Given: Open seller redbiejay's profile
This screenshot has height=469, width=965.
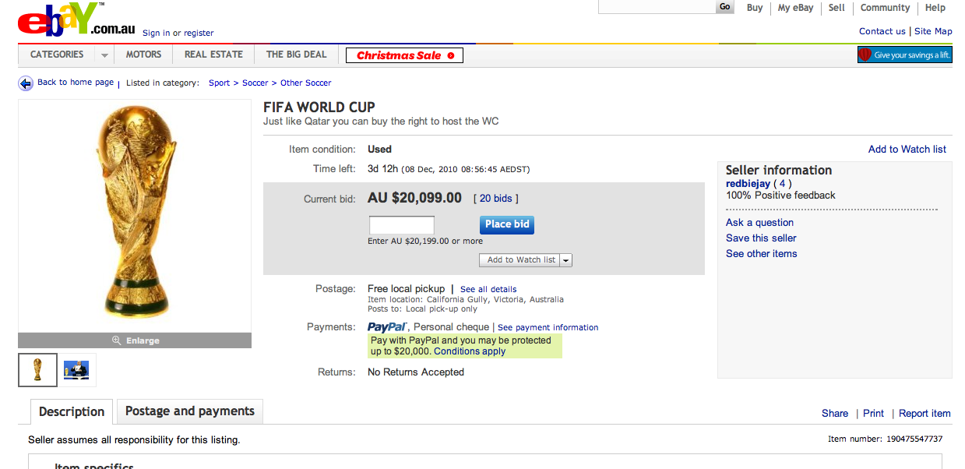Looking at the screenshot, I should click(x=748, y=184).
